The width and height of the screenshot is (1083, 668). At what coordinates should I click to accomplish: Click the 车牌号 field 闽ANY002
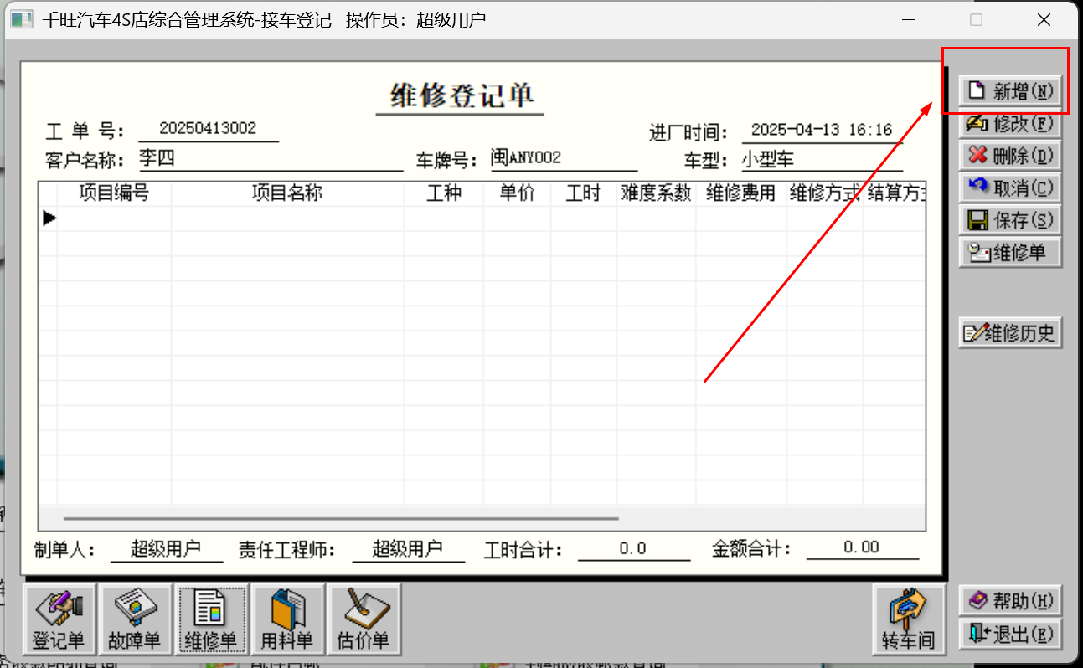coord(564,158)
